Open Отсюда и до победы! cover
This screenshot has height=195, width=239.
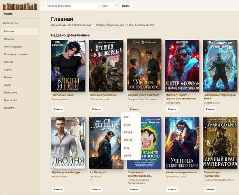(106, 66)
